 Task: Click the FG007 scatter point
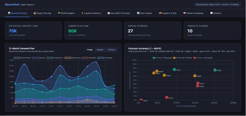point(141,100)
